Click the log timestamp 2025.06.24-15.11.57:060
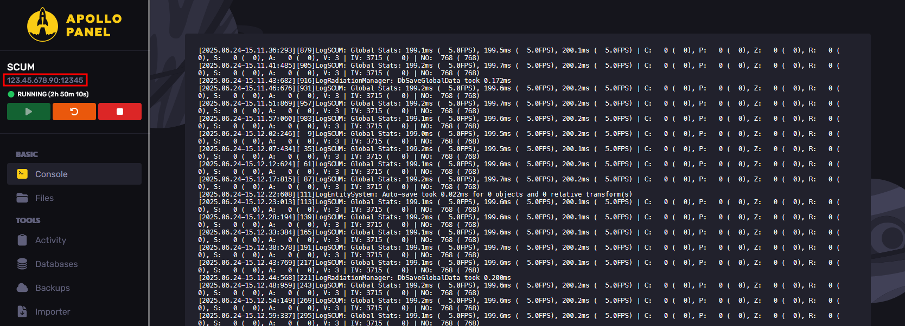This screenshot has width=905, height=326. click(247, 119)
